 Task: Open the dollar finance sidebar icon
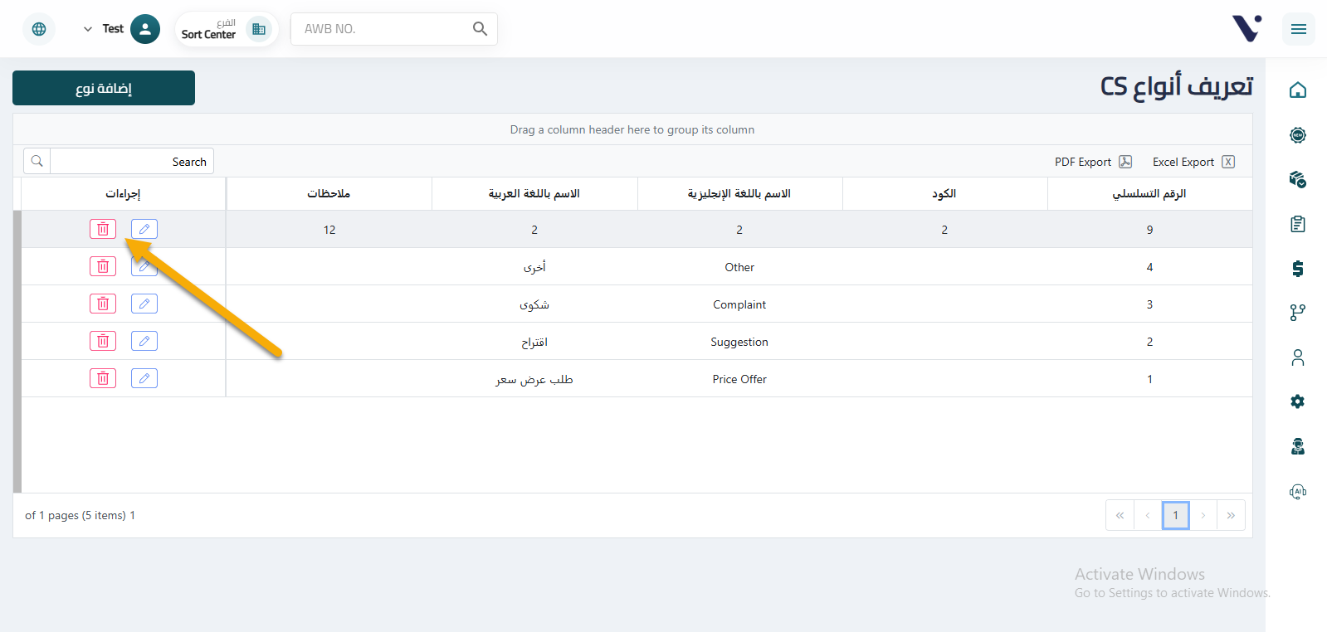pos(1298,269)
